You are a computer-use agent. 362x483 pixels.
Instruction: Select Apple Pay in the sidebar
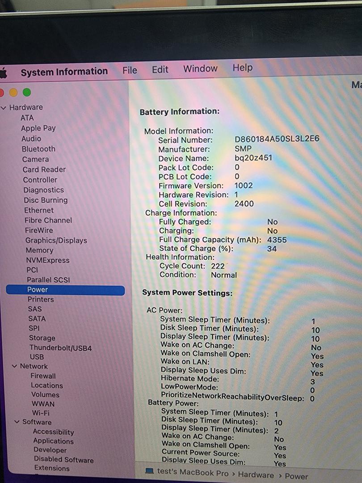coord(38,128)
